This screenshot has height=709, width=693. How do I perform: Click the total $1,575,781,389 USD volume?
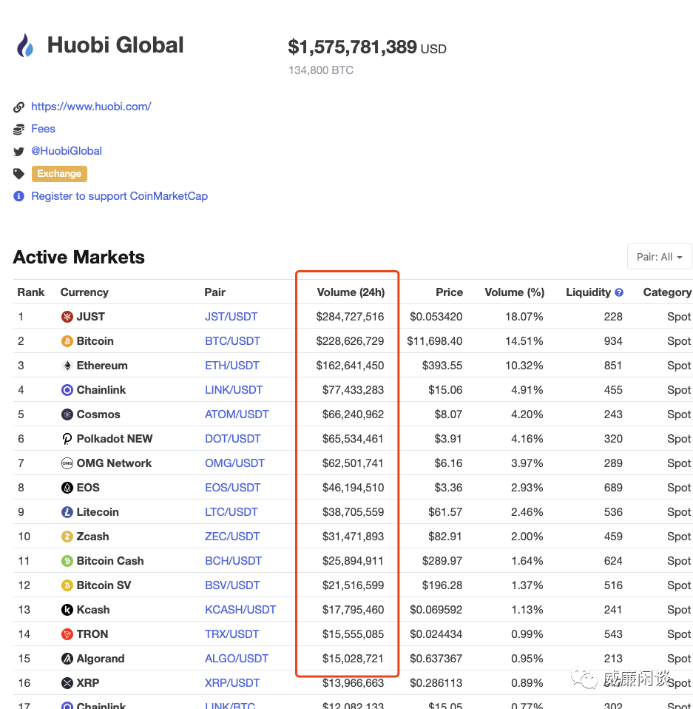pos(367,47)
